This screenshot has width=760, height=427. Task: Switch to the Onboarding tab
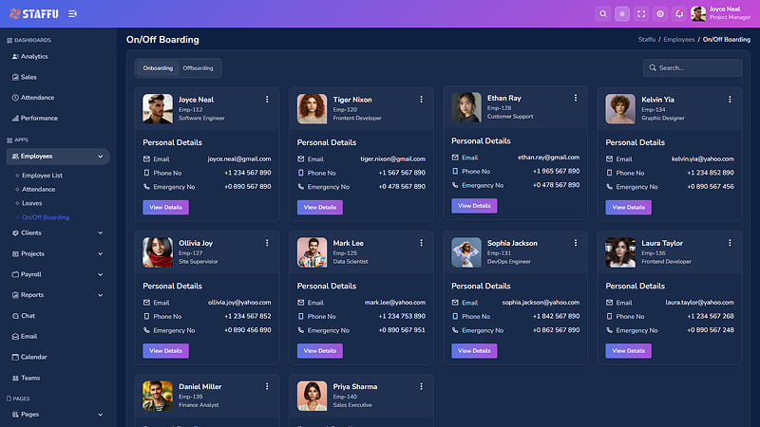click(x=158, y=68)
